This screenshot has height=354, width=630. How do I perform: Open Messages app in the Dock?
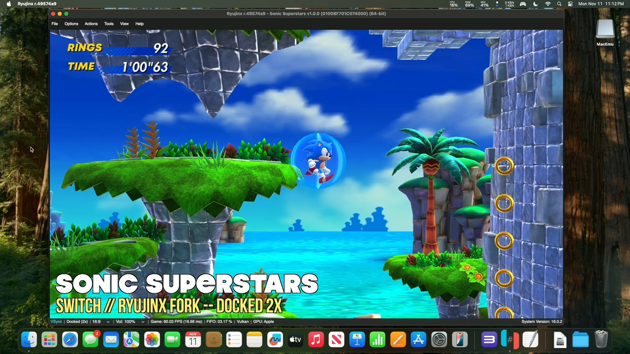(90, 340)
